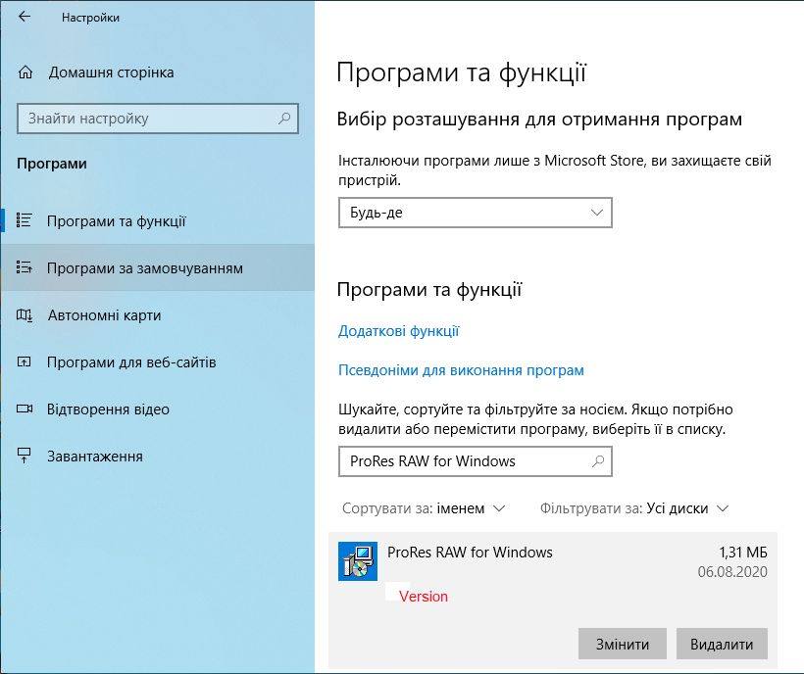
Task: Click the Видалити button
Action: (722, 644)
